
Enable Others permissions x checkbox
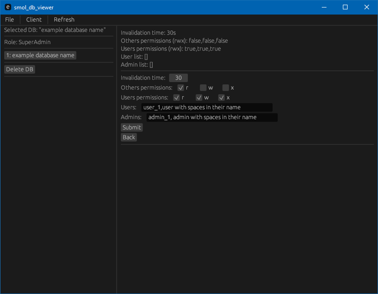point(226,88)
